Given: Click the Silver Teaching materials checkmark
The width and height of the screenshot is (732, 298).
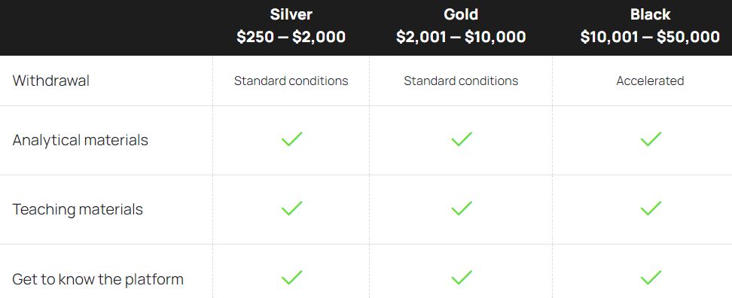Looking at the screenshot, I should pyautogui.click(x=291, y=208).
